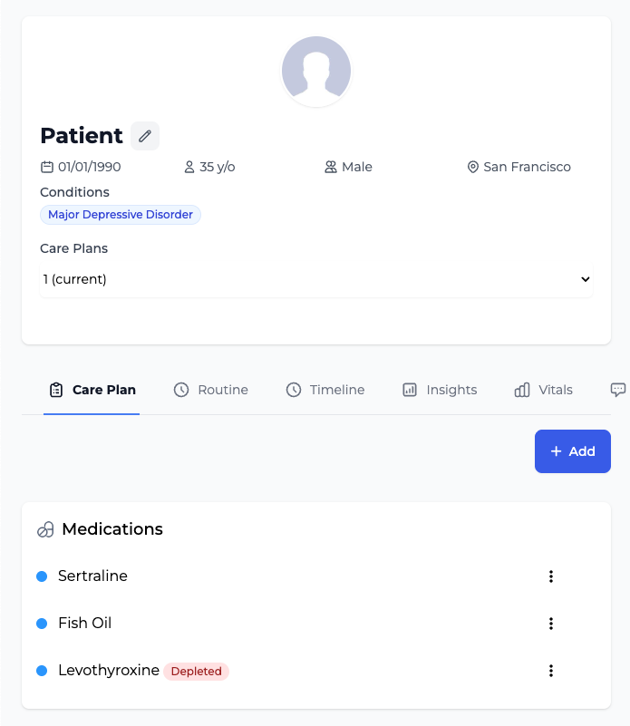Click the calendar icon next to birth date
The width and height of the screenshot is (630, 726).
pyautogui.click(x=47, y=167)
